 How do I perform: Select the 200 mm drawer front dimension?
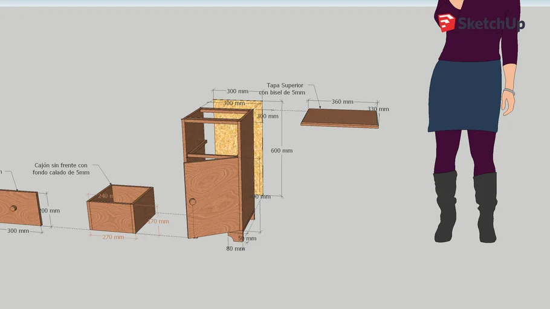(50, 211)
